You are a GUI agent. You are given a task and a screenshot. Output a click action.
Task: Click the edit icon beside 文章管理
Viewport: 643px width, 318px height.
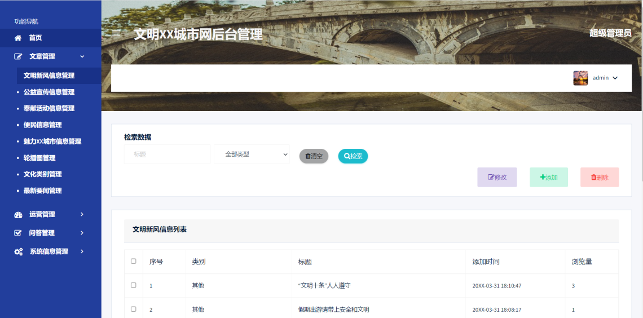(18, 56)
